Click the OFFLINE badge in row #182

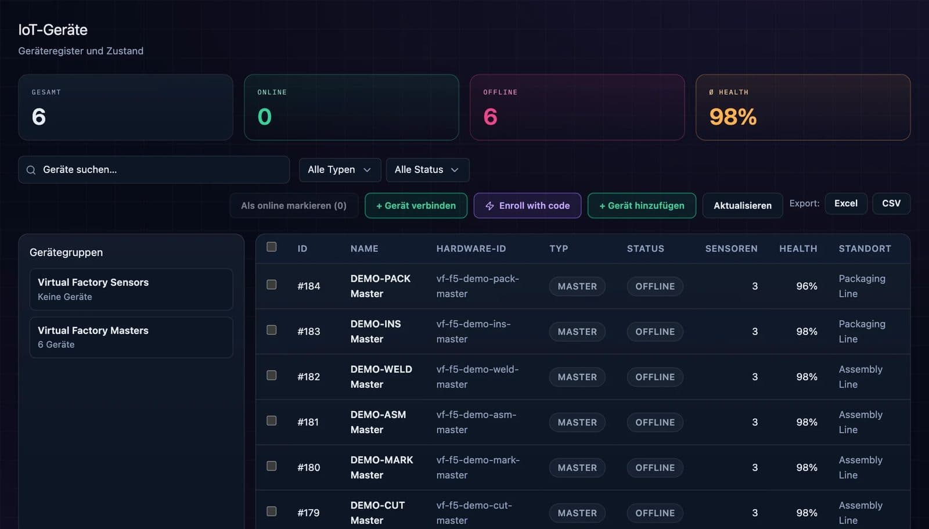point(655,377)
